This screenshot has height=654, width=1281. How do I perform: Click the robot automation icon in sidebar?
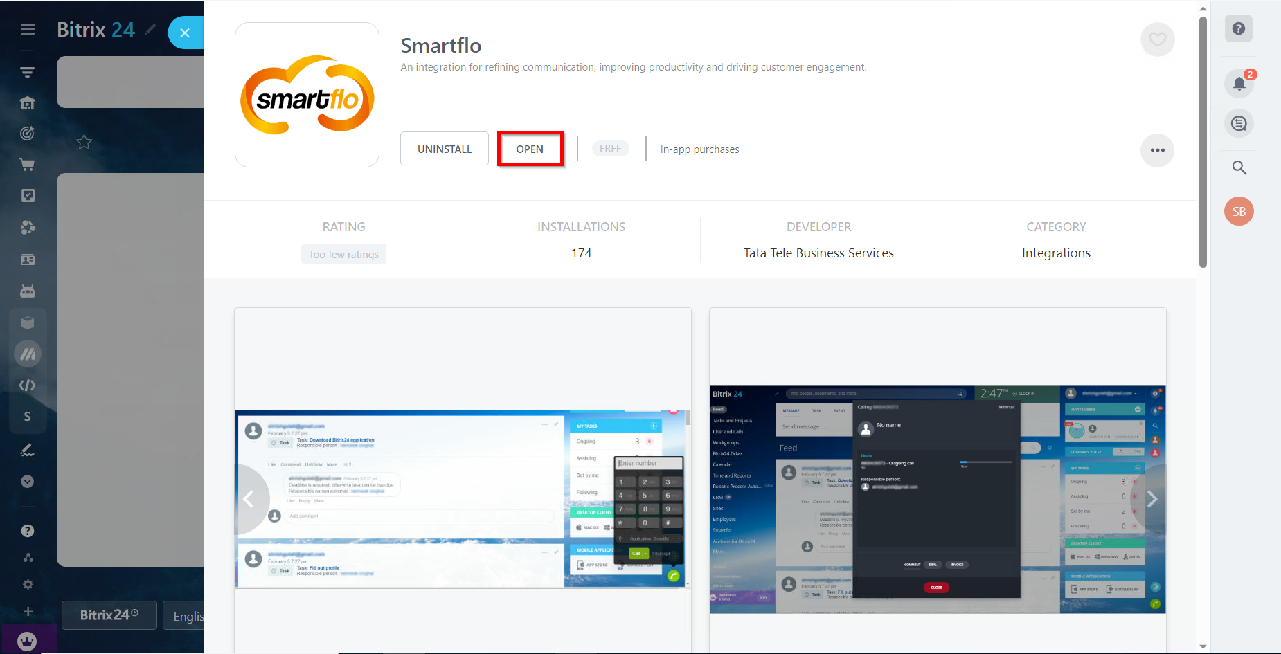pos(28,291)
